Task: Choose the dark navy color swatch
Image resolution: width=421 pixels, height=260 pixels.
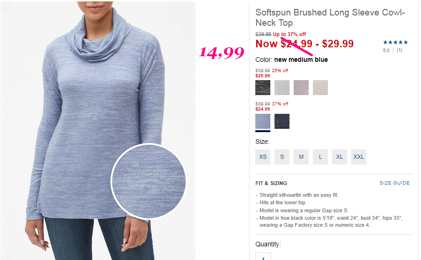Action: point(282,121)
